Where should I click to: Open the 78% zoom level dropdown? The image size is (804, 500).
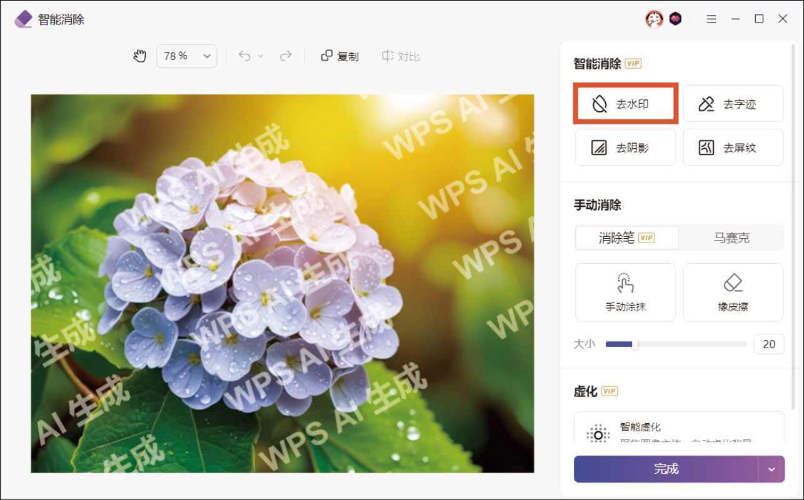pyautogui.click(x=186, y=56)
